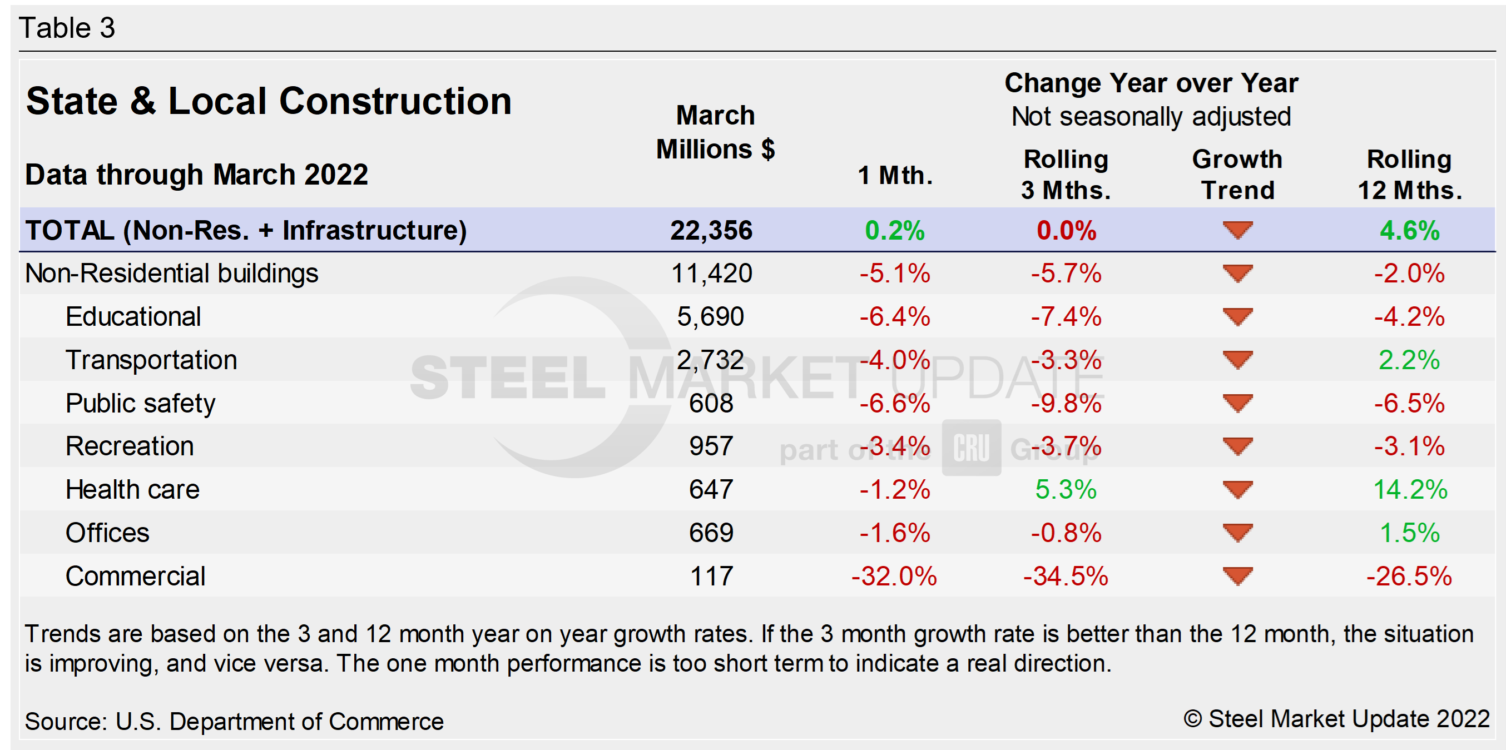Click the CRU watermark logo
The width and height of the screenshot is (1506, 750).
(971, 448)
